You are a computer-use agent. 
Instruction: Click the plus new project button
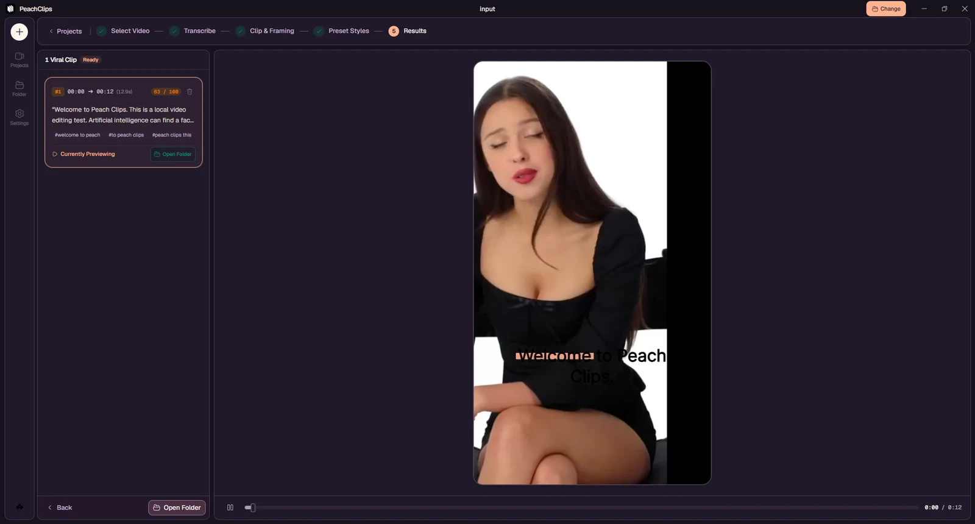click(19, 32)
